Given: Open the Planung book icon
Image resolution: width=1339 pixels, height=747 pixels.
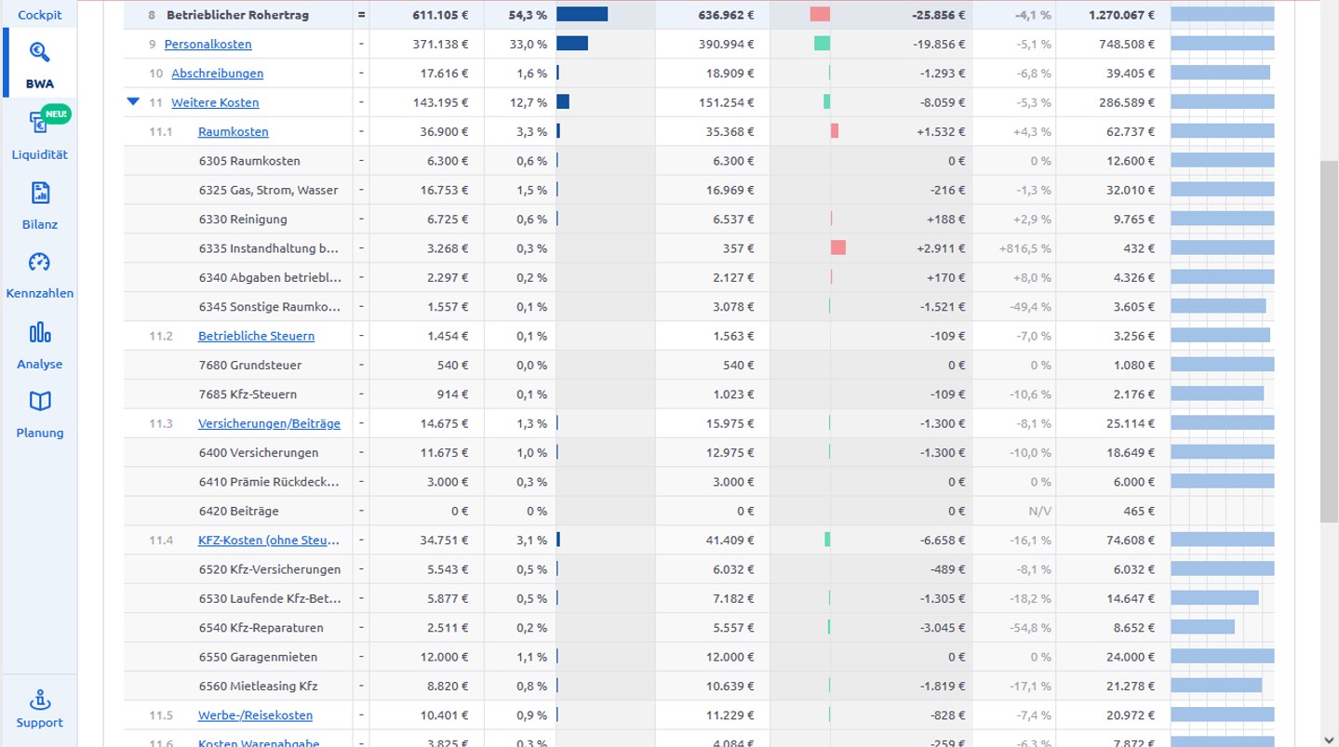Looking at the screenshot, I should tap(39, 401).
